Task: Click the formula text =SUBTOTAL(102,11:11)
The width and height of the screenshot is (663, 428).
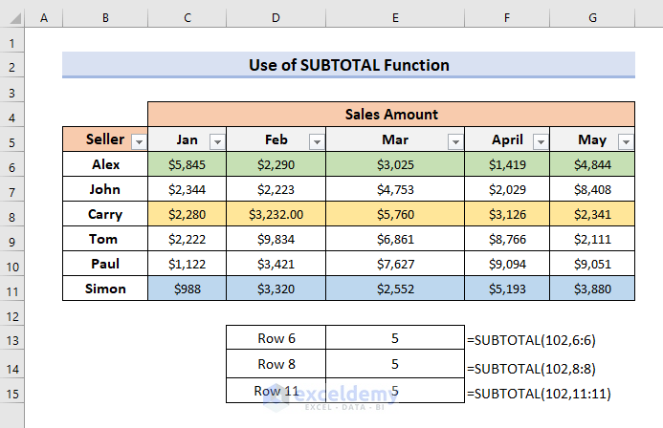Action: (539, 394)
